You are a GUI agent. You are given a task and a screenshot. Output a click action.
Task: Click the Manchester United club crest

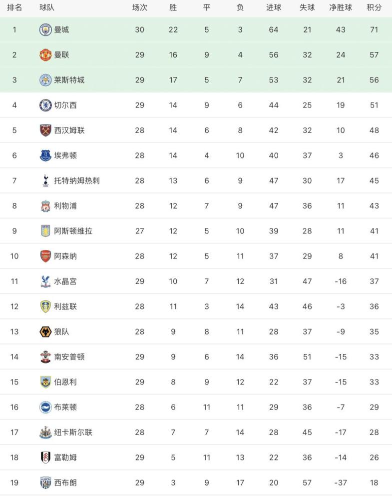click(x=45, y=55)
